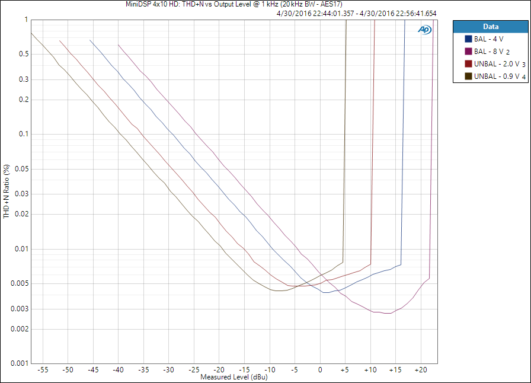
Task: Click the y-axis tick label '0.02'
Action: (x=22, y=214)
